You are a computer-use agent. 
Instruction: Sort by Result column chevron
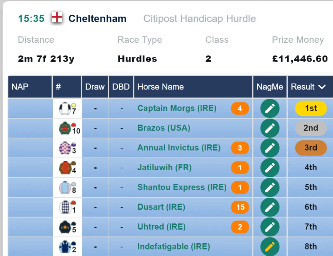pos(322,87)
